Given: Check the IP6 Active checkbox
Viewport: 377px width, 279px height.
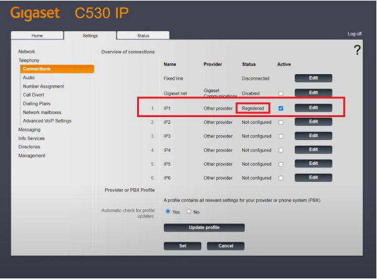Looking at the screenshot, I should (280, 178).
